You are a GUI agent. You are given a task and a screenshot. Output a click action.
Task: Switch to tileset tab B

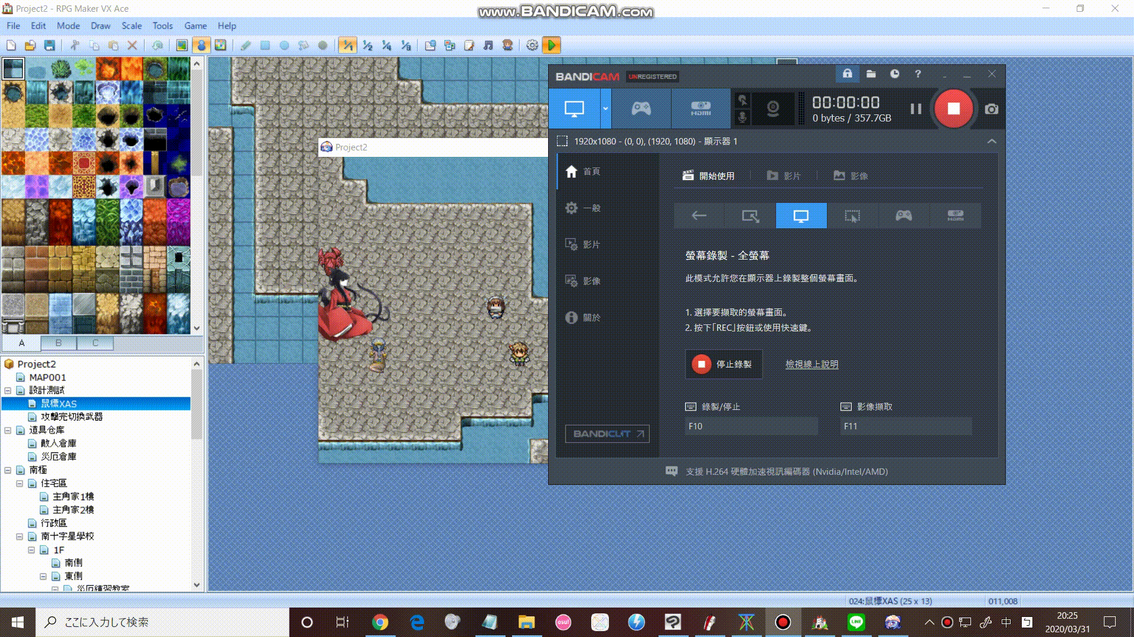click(x=58, y=343)
